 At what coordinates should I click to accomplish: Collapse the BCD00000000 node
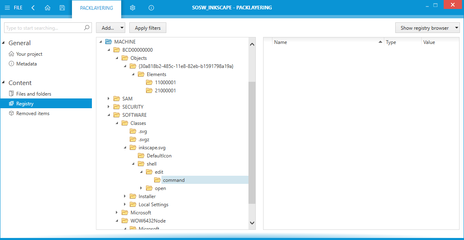click(109, 50)
